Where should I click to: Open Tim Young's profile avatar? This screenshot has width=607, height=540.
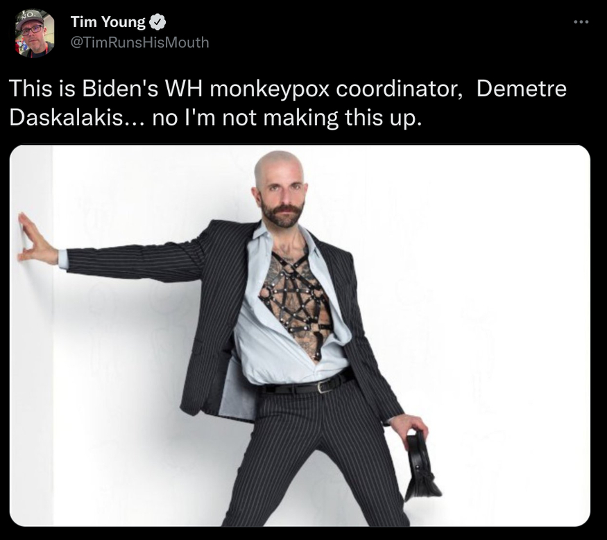(35, 33)
